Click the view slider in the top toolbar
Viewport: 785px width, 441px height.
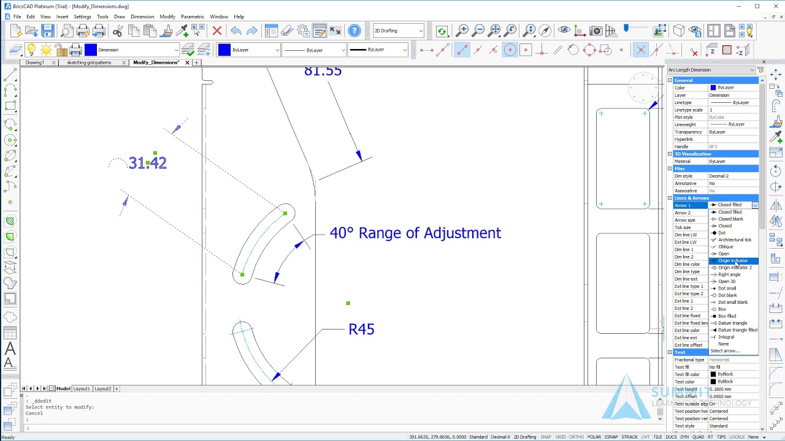pyautogui.click(x=626, y=29)
